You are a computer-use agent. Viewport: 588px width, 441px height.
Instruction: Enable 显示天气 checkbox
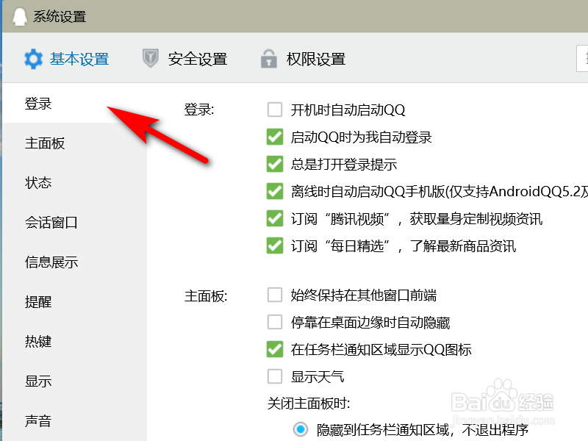[275, 376]
